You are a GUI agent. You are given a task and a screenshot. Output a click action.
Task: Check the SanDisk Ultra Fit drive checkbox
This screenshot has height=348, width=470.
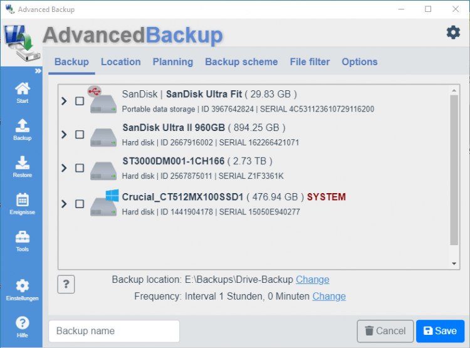pyautogui.click(x=80, y=101)
